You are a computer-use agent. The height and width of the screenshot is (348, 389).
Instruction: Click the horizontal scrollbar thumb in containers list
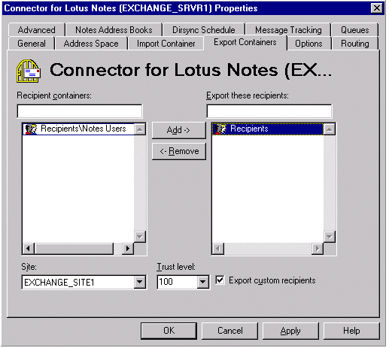[74, 249]
